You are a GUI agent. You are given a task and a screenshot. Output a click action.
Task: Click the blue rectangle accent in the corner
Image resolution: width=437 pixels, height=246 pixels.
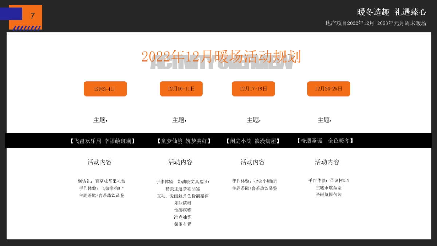9,15
